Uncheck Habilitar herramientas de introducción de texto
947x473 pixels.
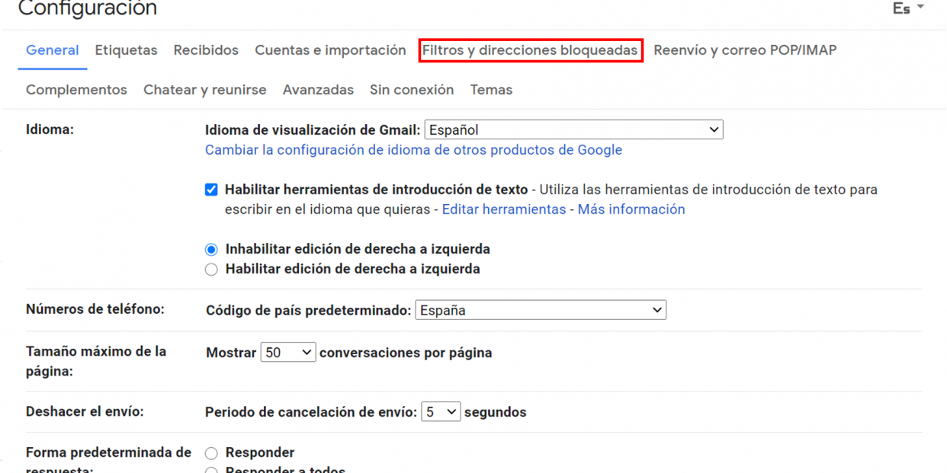click(210, 189)
